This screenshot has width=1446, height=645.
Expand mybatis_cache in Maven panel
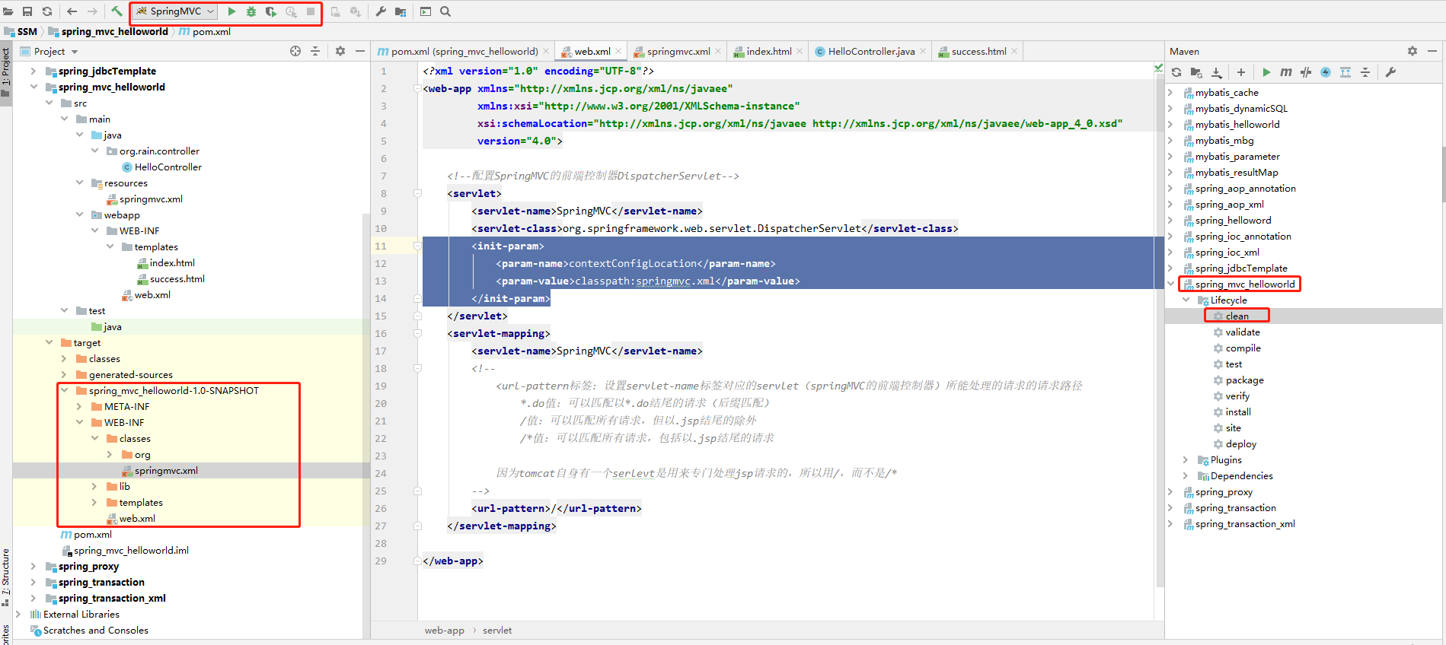(x=1170, y=93)
